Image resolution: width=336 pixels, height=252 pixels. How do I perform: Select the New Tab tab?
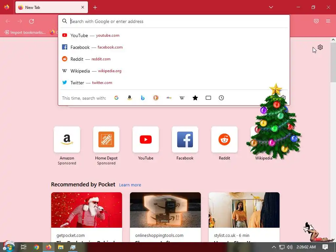coord(52,7)
